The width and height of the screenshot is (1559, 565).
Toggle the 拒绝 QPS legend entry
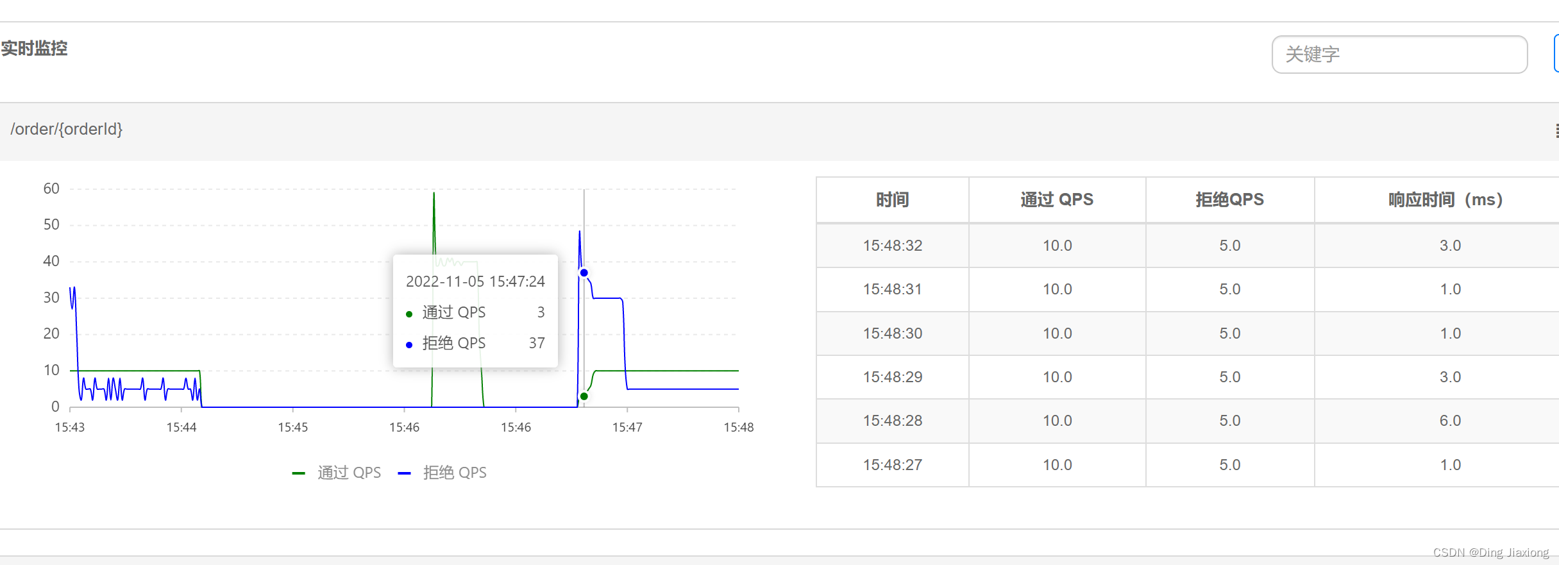442,473
